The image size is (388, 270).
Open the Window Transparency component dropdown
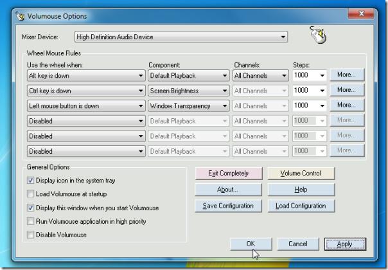click(189, 106)
